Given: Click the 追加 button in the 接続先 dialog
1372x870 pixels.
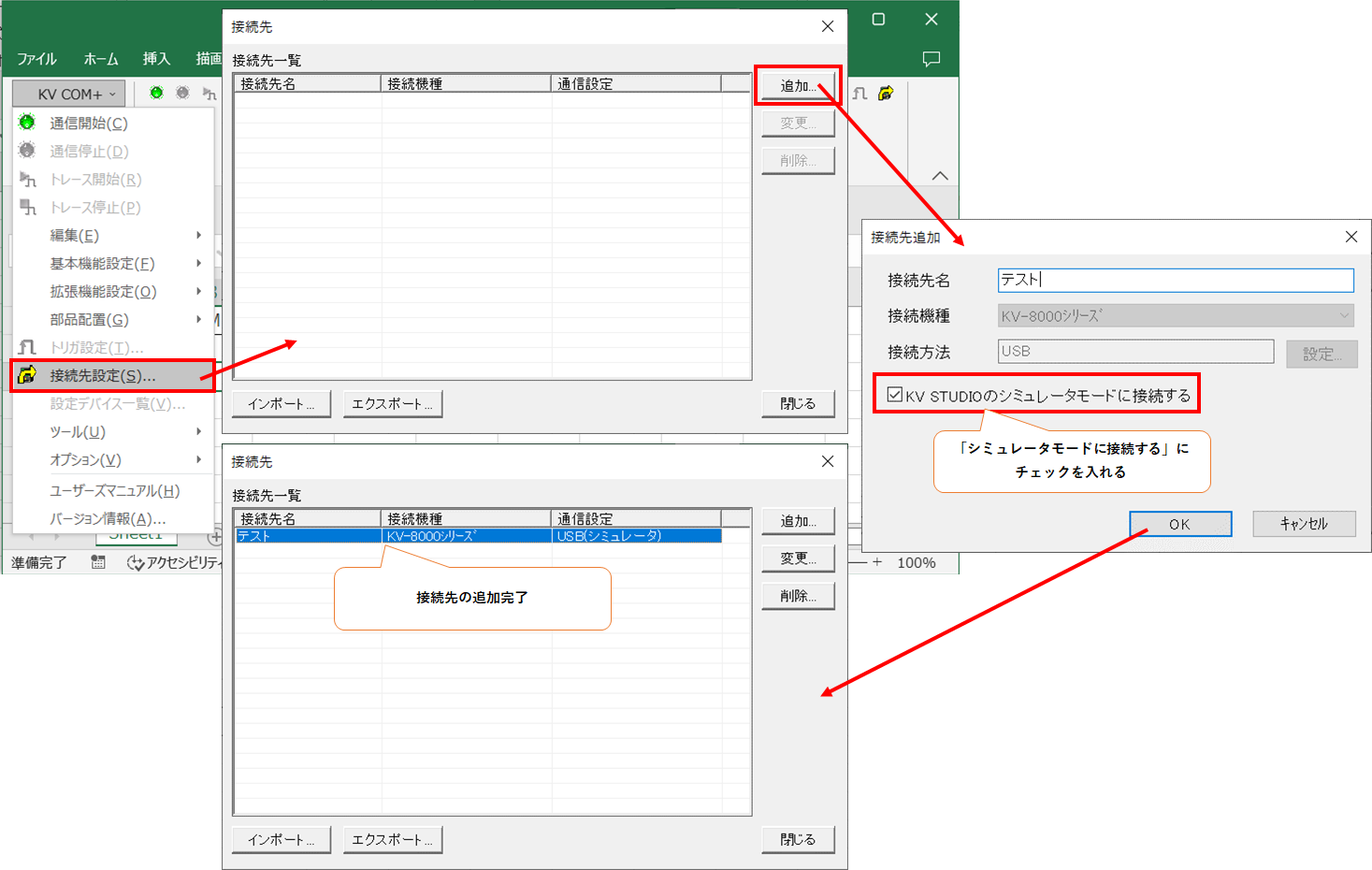Looking at the screenshot, I should coord(798,85).
